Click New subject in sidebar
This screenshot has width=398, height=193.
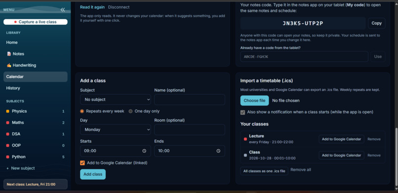(x=36, y=168)
